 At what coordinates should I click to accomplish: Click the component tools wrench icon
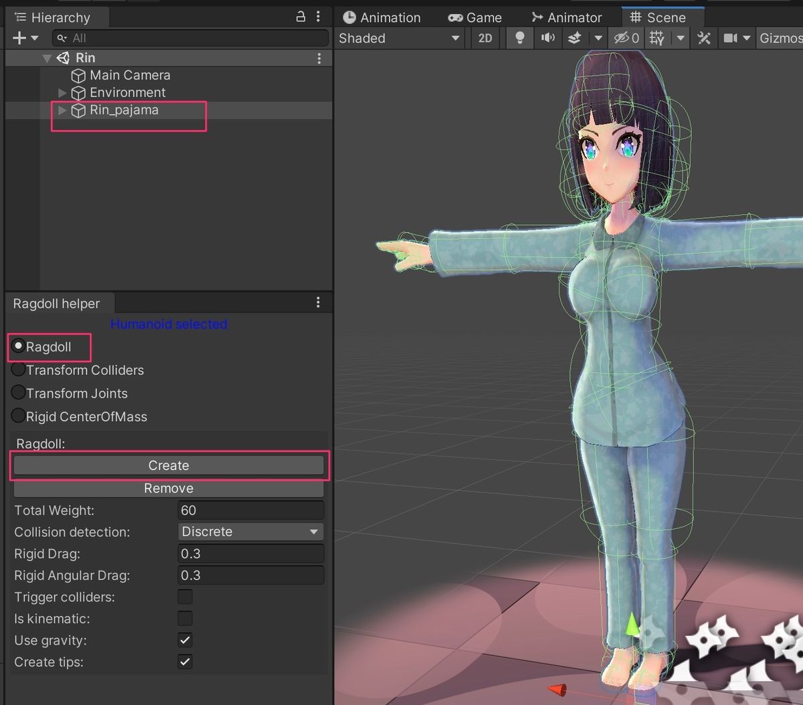(704, 38)
